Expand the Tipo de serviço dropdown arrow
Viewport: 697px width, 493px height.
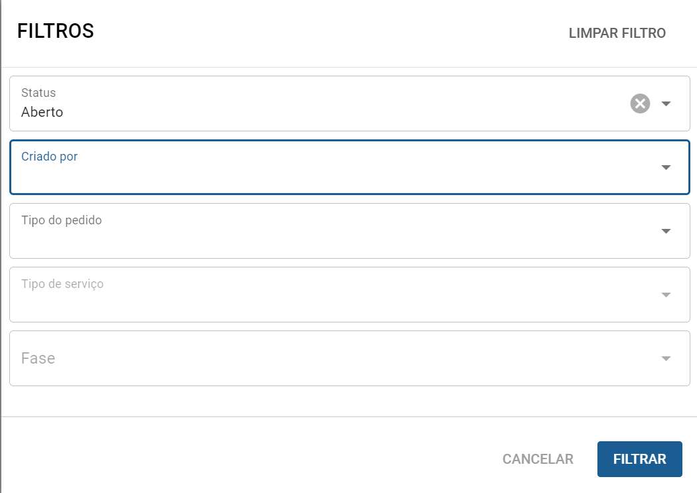[665, 295]
